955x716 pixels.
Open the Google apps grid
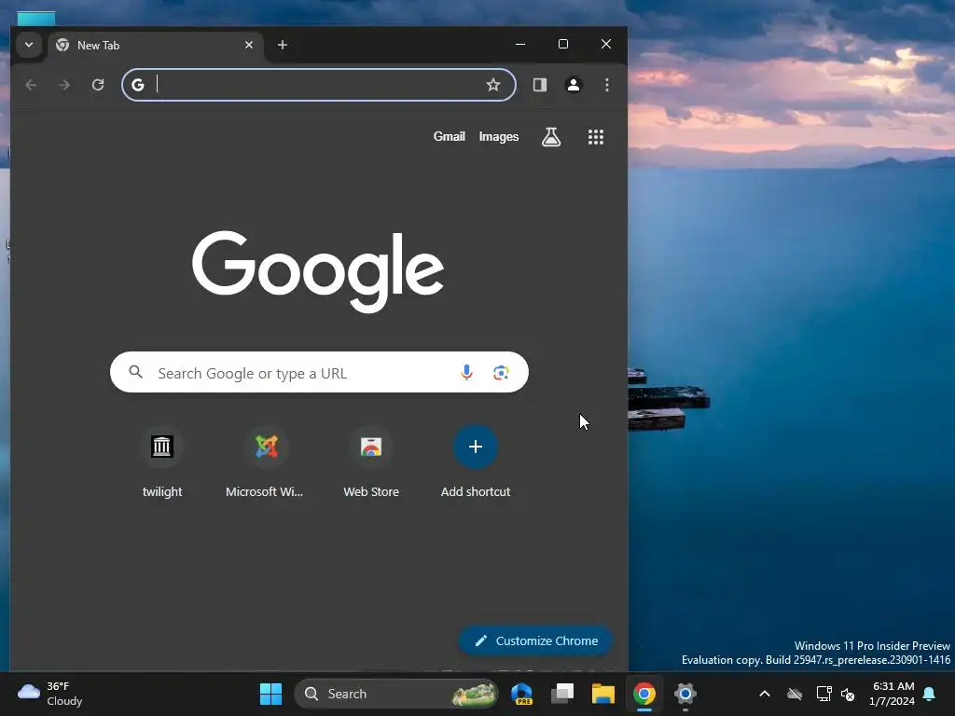click(x=596, y=137)
